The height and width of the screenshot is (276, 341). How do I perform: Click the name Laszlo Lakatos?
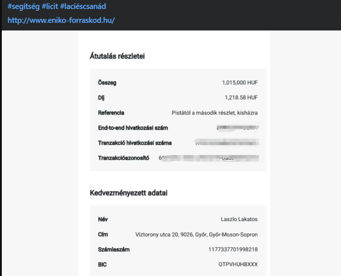(239, 220)
